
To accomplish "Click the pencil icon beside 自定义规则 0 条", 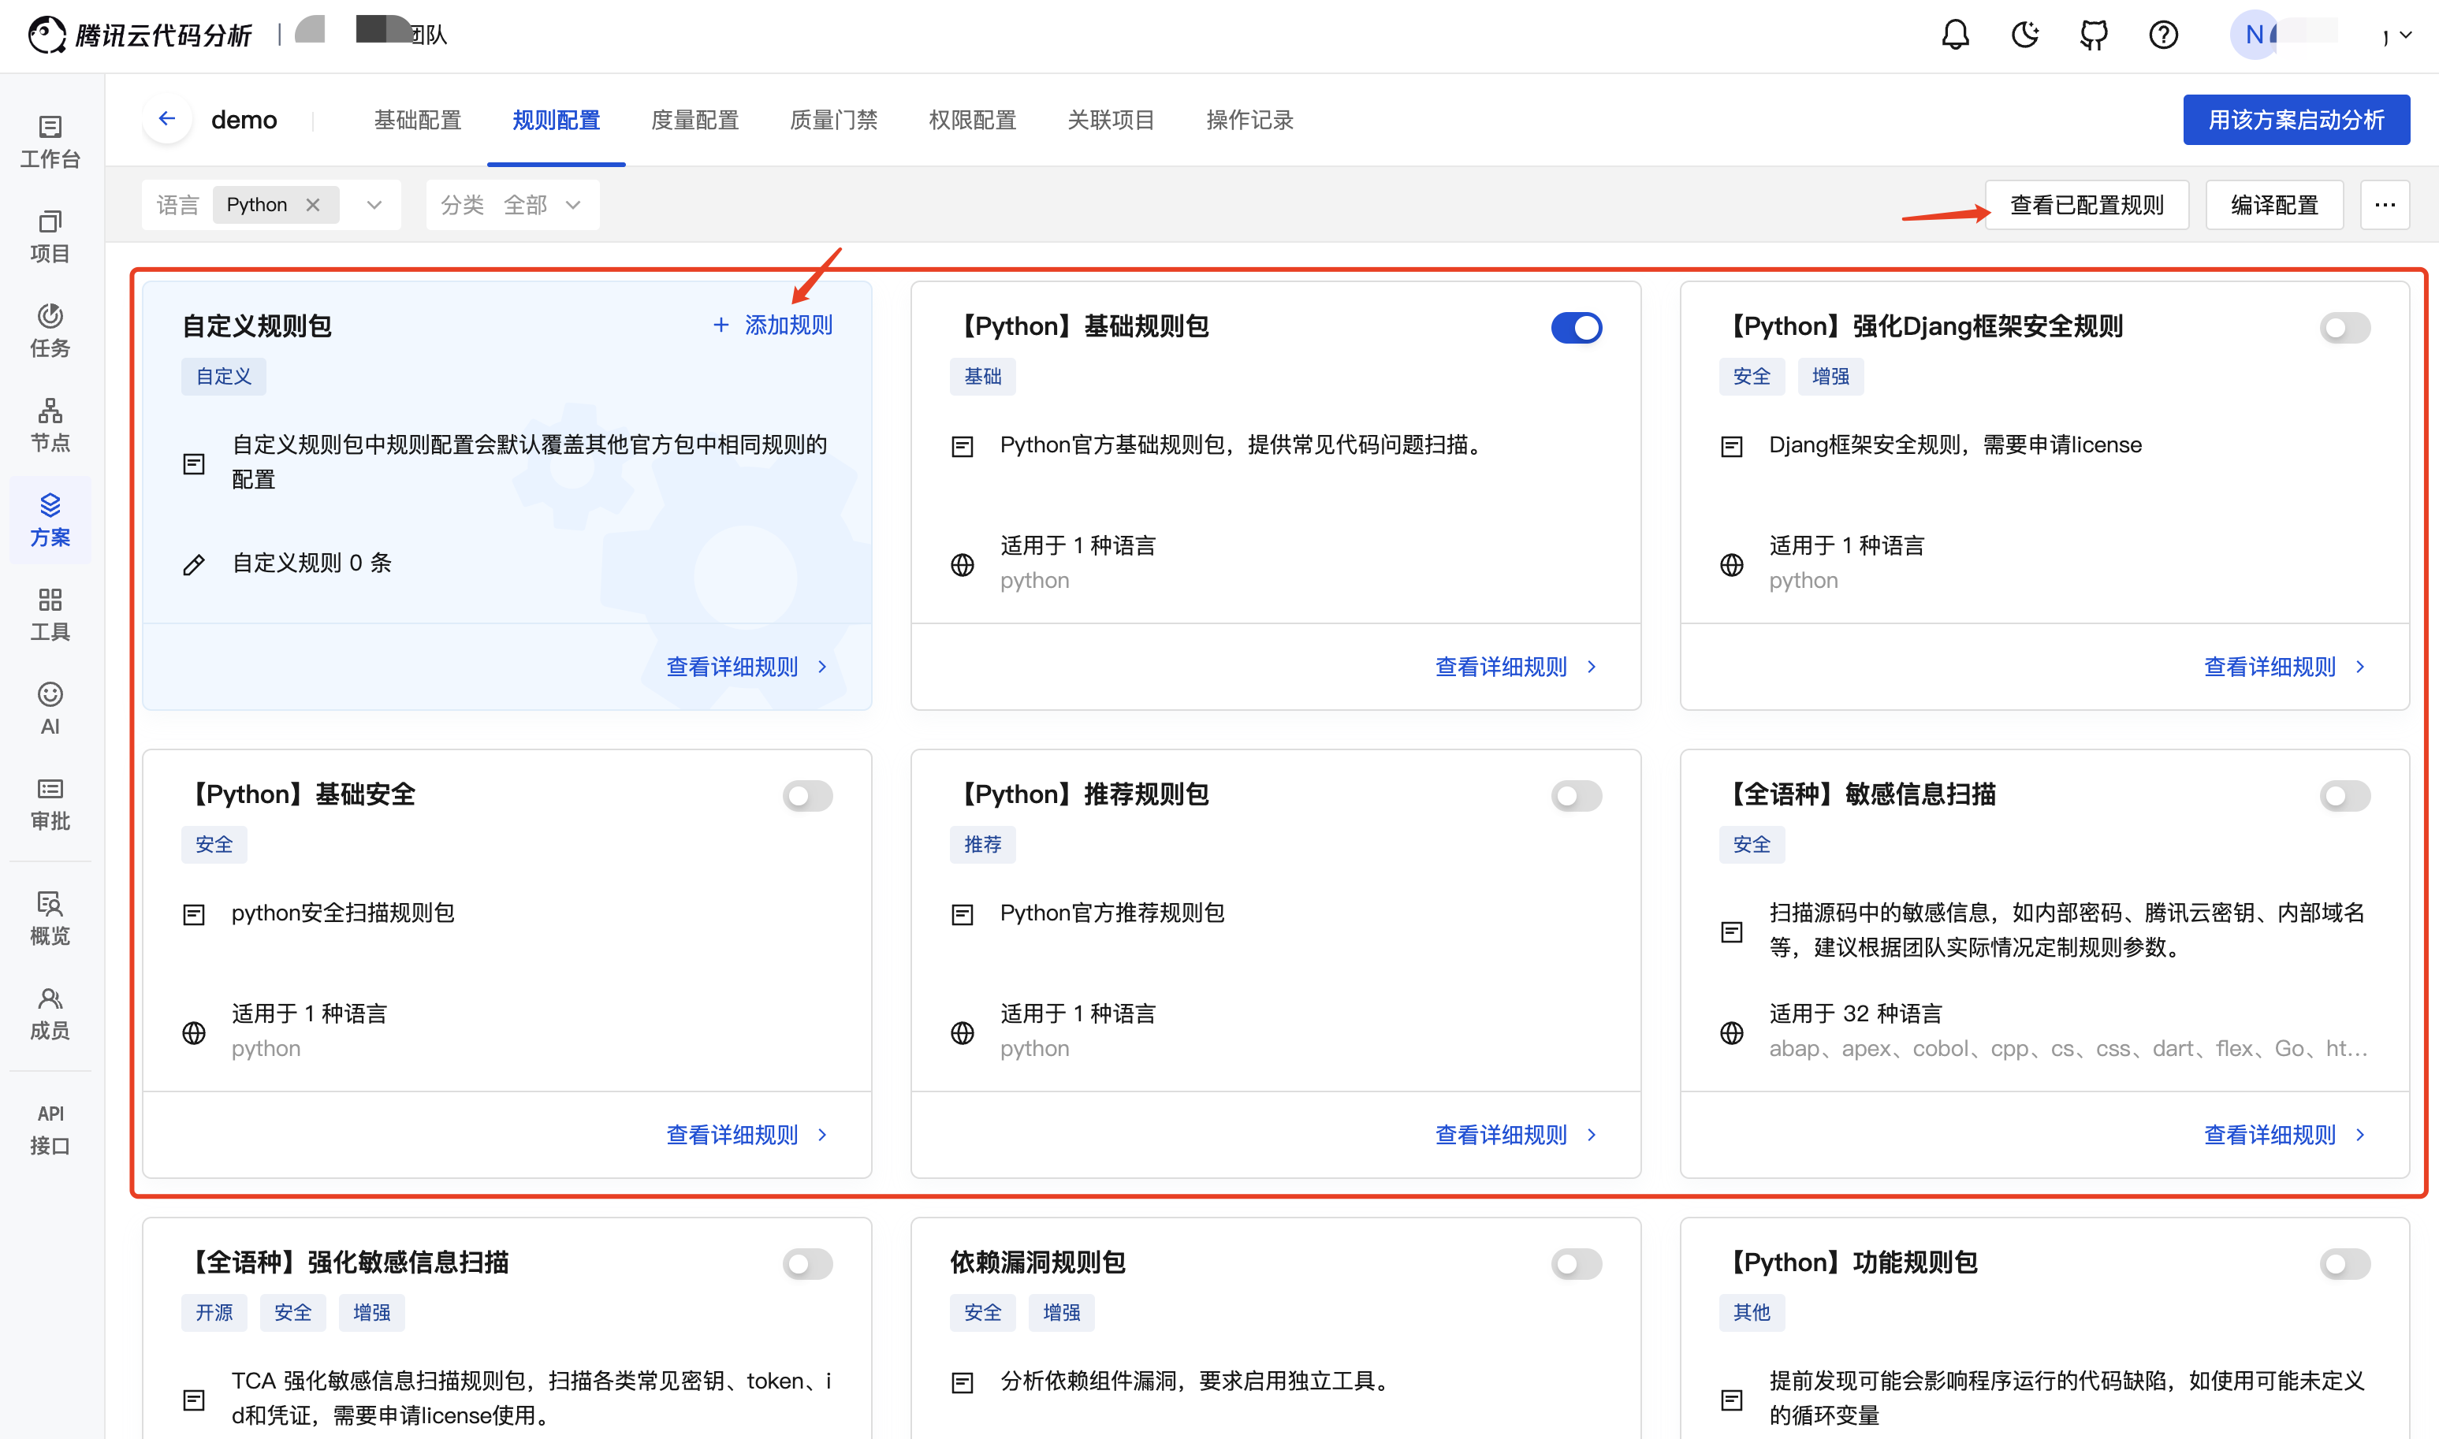I will (194, 564).
